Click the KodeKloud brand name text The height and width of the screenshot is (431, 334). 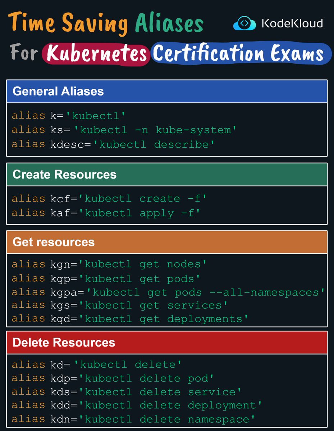292,24
